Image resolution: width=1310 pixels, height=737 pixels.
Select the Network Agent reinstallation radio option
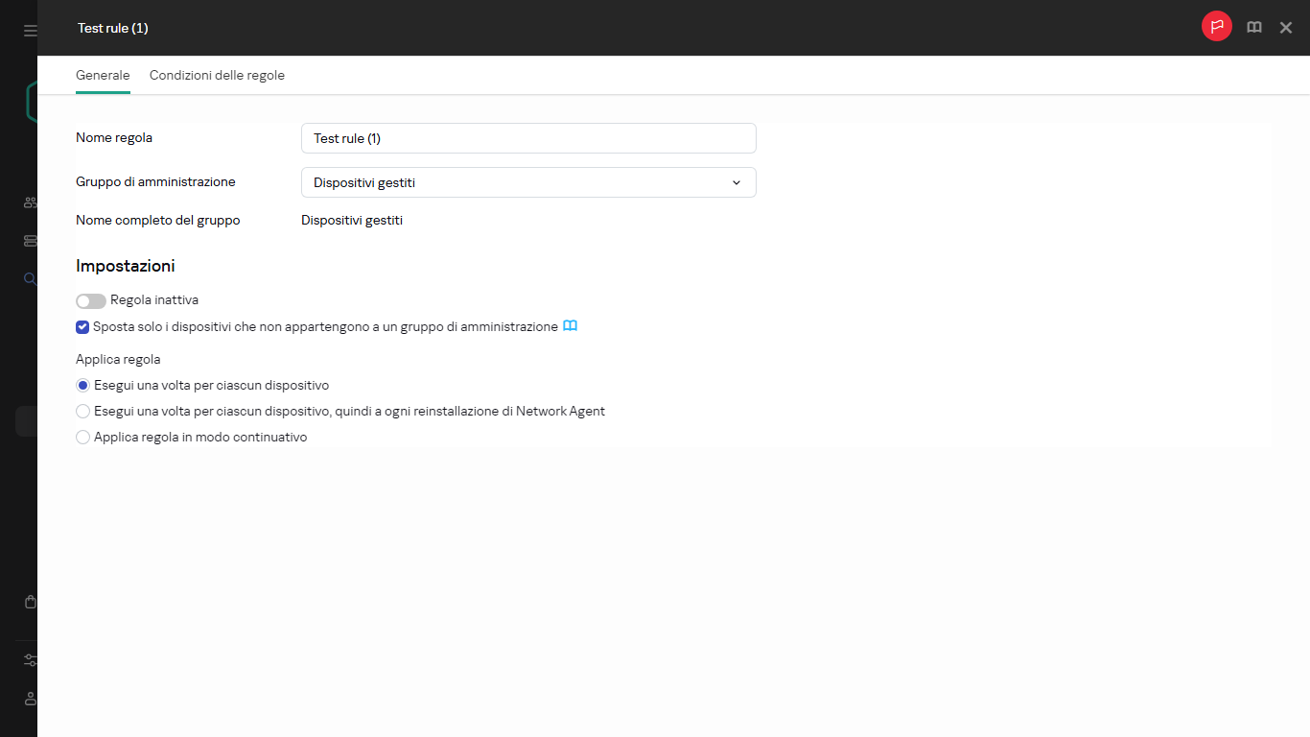pos(83,412)
